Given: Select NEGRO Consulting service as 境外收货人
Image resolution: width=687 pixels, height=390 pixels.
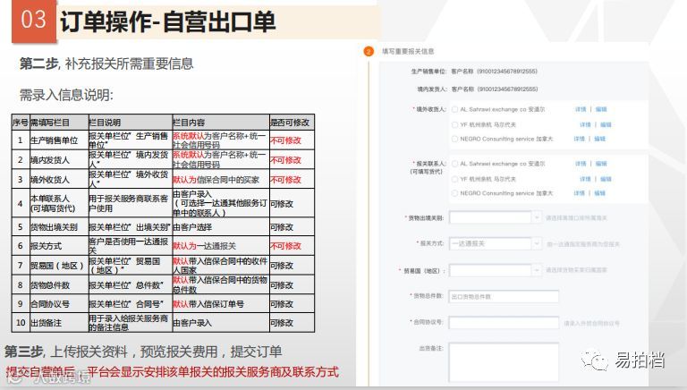Looking at the screenshot, I should pos(454,139).
